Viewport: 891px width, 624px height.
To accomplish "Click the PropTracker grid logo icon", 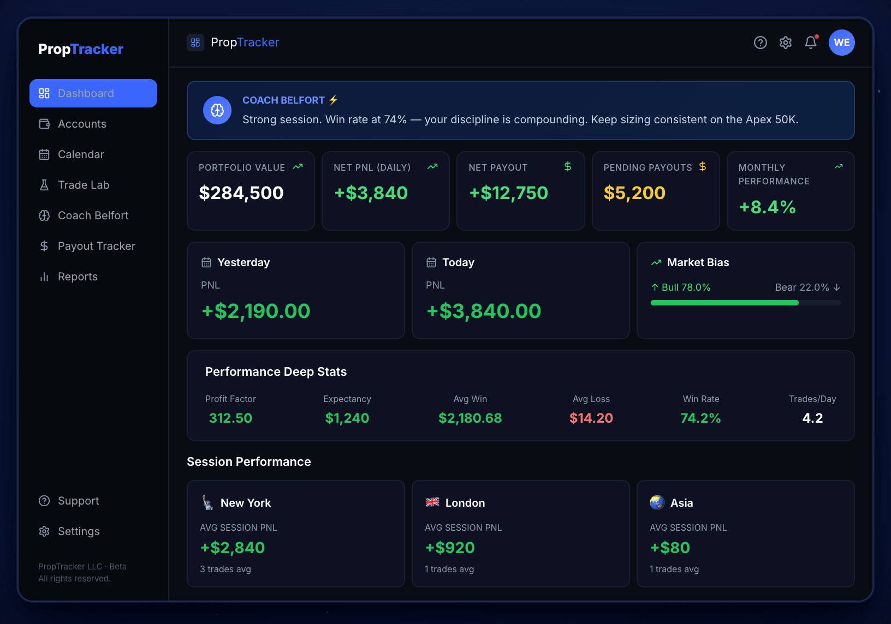I will click(x=195, y=42).
